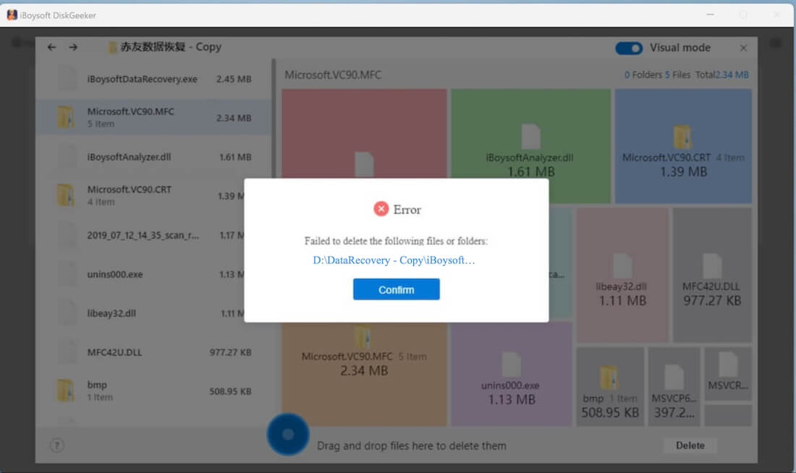Open the D:\DataRecovery - Copy path link
The width and height of the screenshot is (796, 473).
394,260
